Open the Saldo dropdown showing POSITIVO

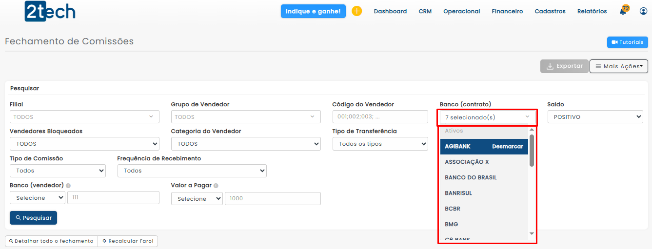tap(595, 117)
